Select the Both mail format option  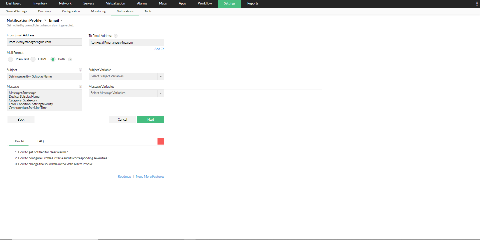click(53, 59)
